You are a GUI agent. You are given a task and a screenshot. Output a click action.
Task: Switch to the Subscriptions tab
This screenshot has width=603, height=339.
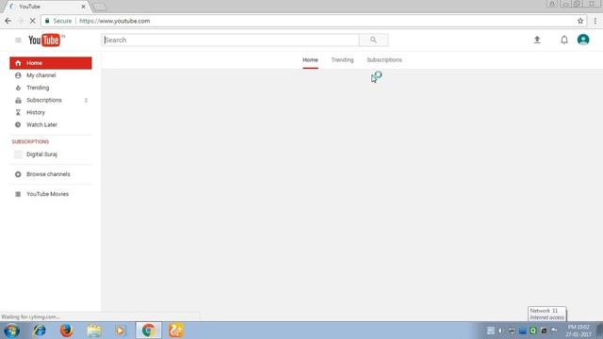384,60
